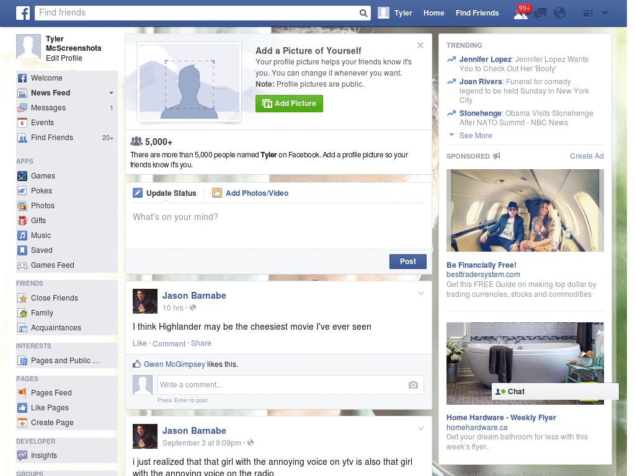Screen dimensions: 635x476
Task: Open the Pages Feed flag icon
Action: click(22, 392)
